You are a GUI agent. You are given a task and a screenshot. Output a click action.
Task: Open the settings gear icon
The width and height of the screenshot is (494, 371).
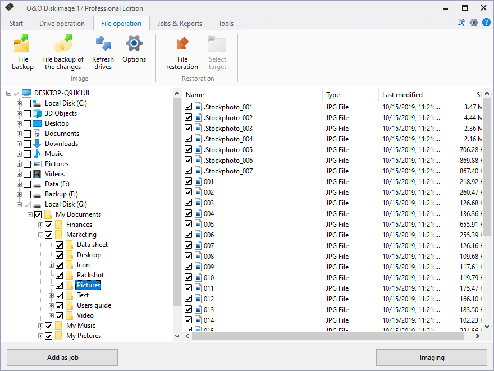[474, 22]
